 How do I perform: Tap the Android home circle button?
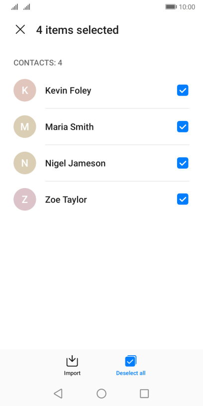coord(101,394)
